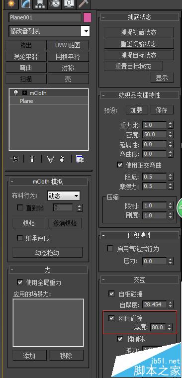Screen dimensions: 182x378
Task: Select Plane in the modifier stack
Action: pos(26,101)
